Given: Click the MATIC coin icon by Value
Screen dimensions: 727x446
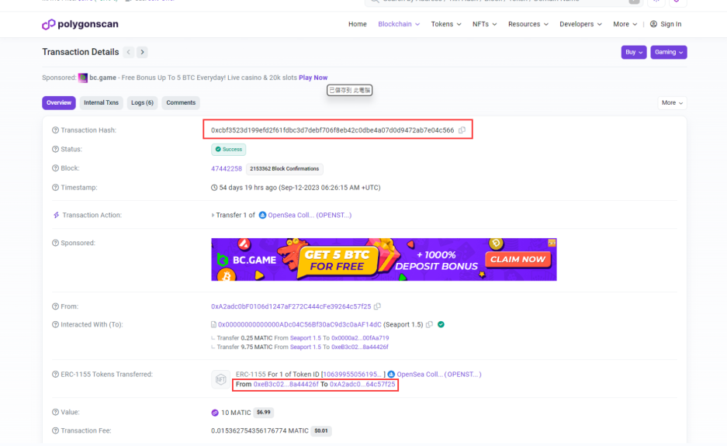Looking at the screenshot, I should (215, 413).
